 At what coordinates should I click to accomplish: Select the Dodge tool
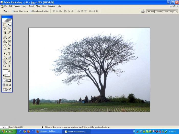click(9, 49)
